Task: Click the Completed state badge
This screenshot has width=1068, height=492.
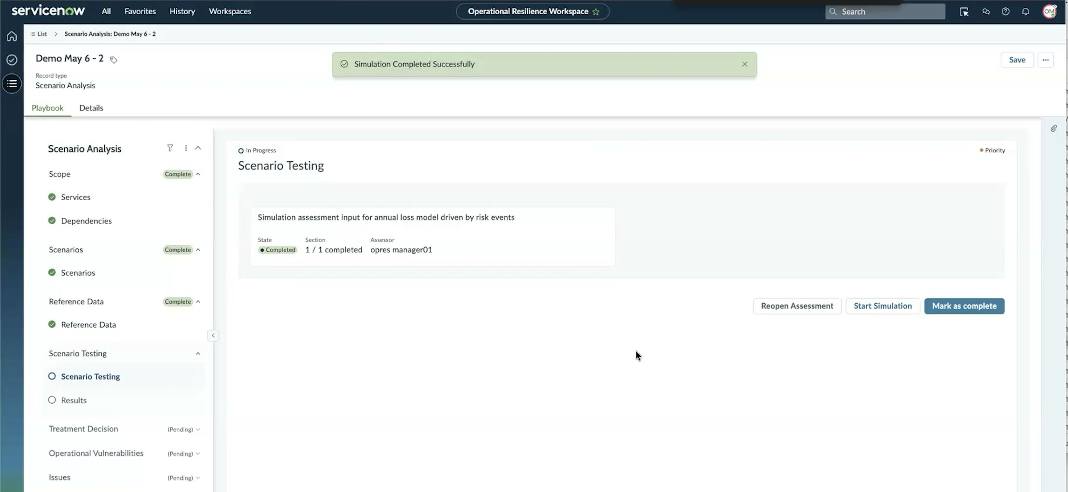Action: pos(277,250)
